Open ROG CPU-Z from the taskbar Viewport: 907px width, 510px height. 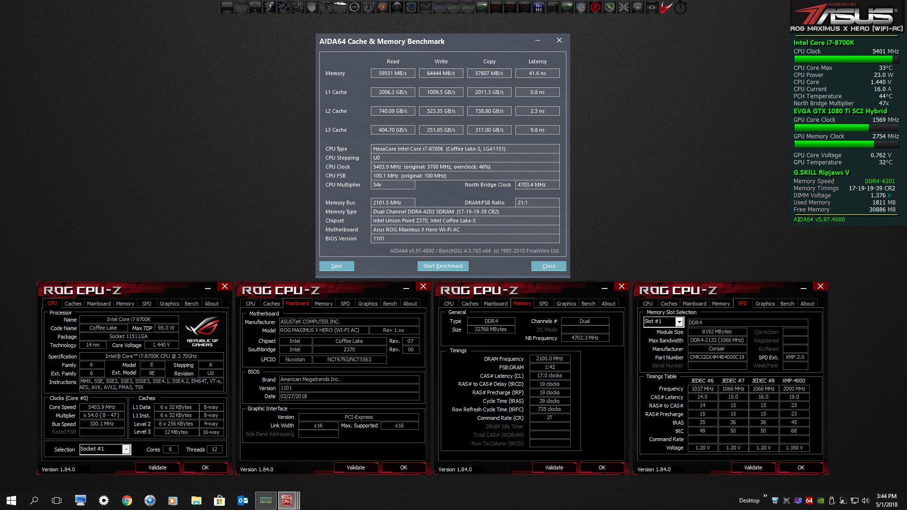pos(287,500)
